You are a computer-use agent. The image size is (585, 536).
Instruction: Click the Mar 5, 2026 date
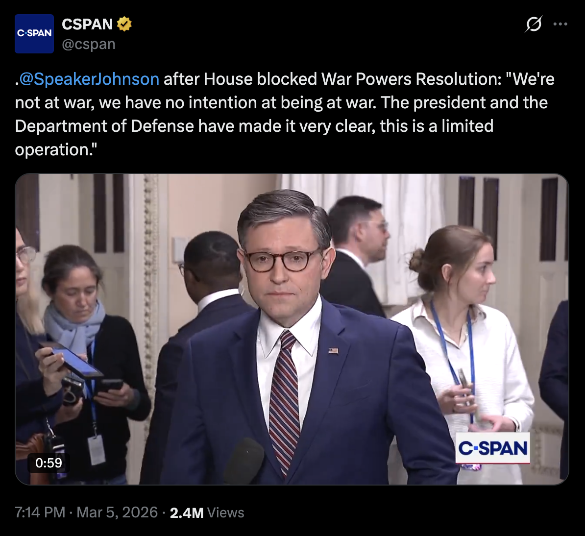pos(118,512)
